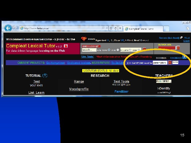Open a new blank browser tab
Image resolution: width=191 pixels, height=143 pixels.
coord(166,29)
